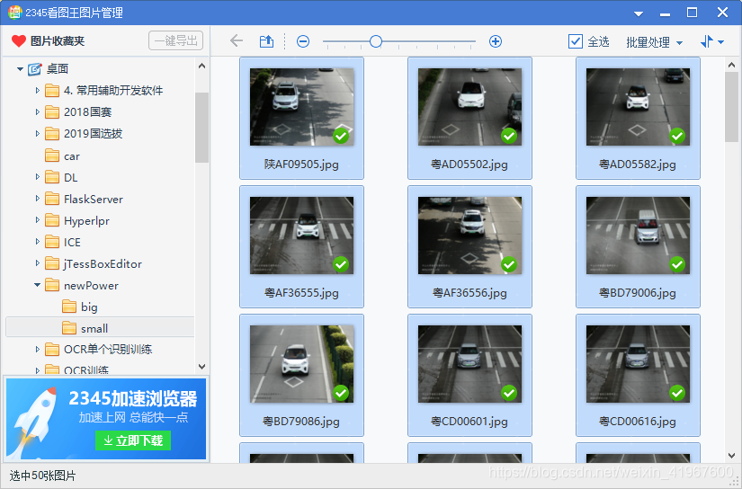The image size is (742, 489).
Task: Select the jTessBoxEditor tree row label
Action: tap(103, 264)
